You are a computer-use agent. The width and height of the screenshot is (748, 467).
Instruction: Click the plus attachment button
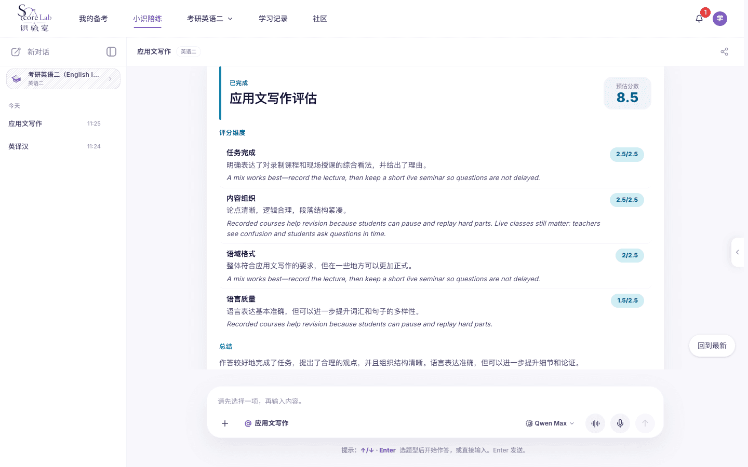coord(225,423)
